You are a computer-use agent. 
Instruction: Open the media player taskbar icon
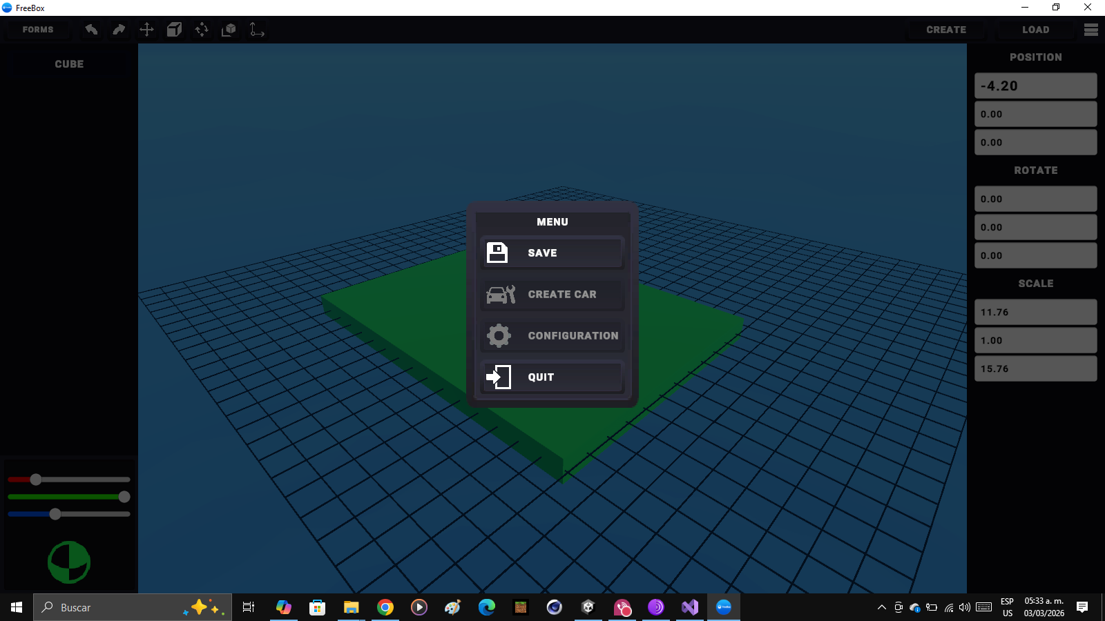419,607
